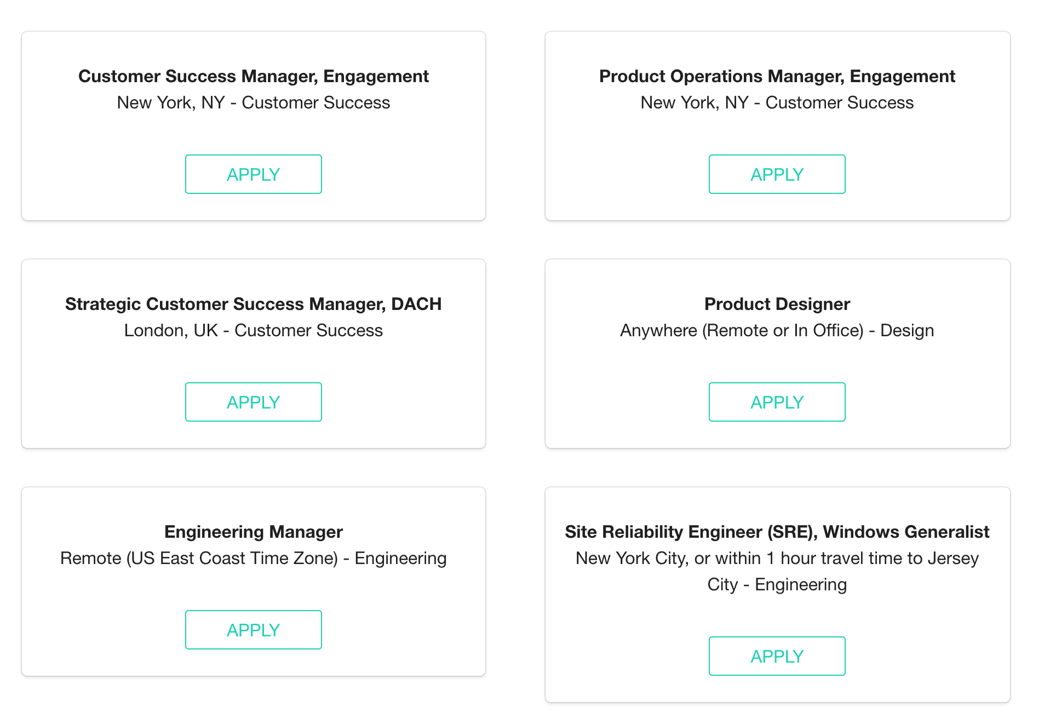
Task: Open the Customer Success Manager, Engagement title
Action: (x=253, y=76)
